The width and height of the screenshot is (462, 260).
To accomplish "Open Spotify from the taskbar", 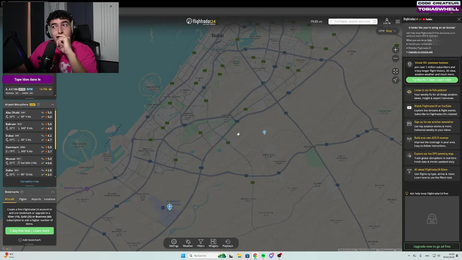I will point(263,256).
